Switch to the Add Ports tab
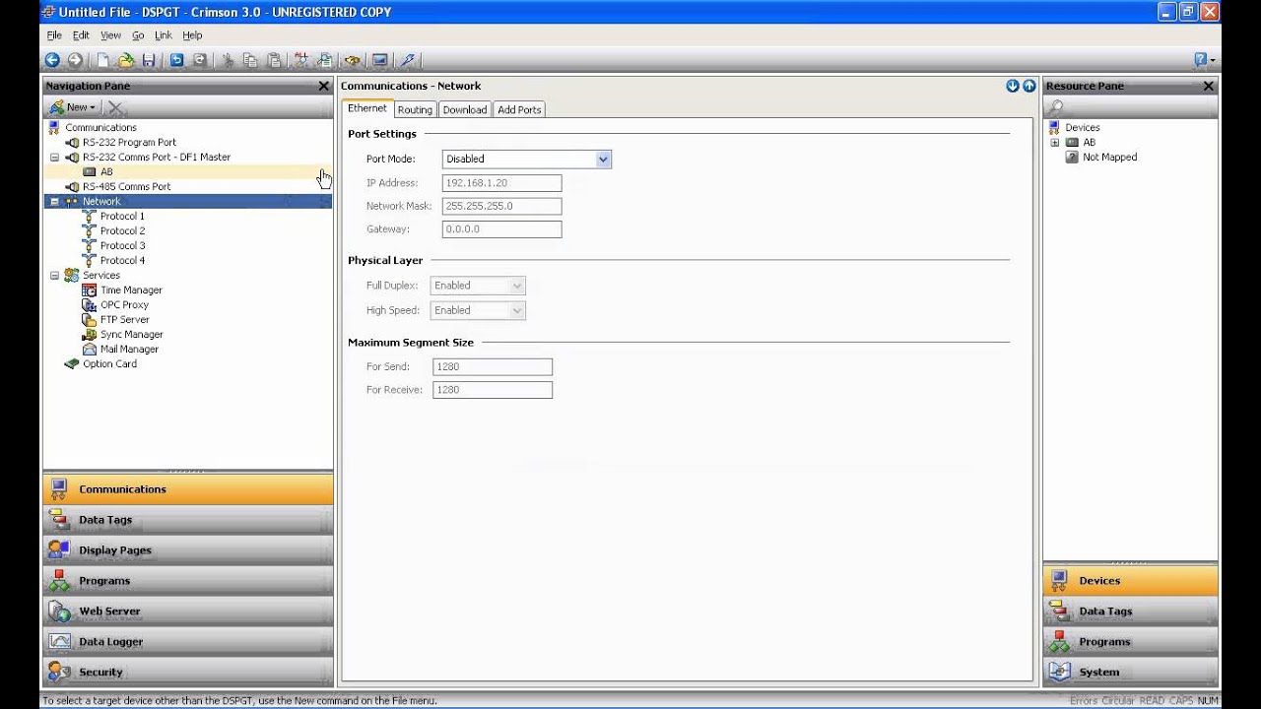 pos(519,109)
